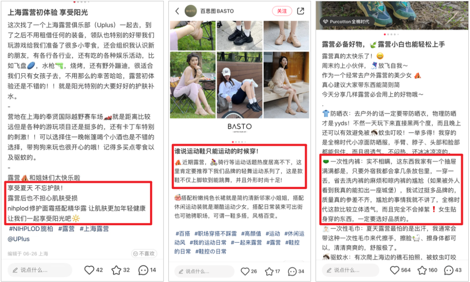Like the post with 564 hearts
Screen dimensions: 470x282
[394, 270]
